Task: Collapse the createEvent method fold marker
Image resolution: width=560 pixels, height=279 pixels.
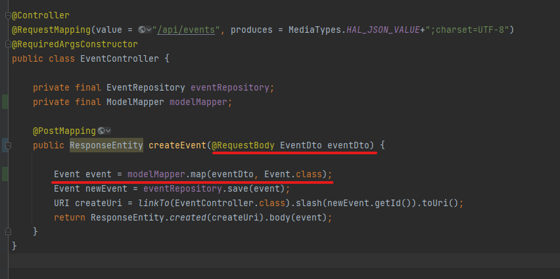Action: pos(8,146)
